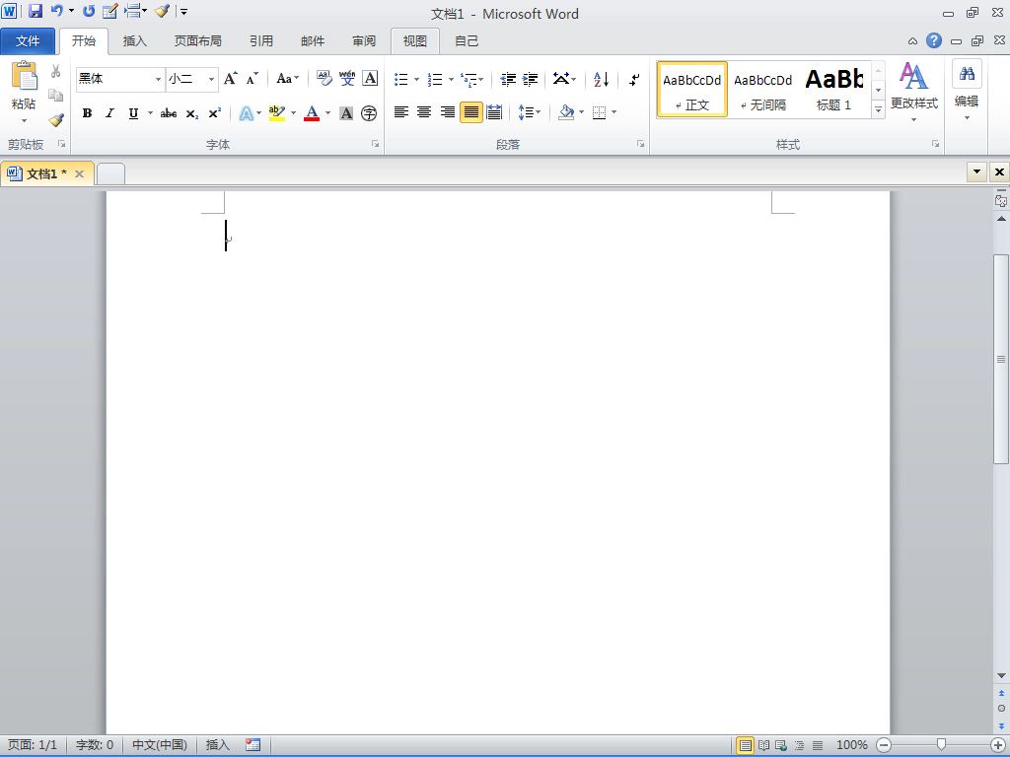This screenshot has width=1010, height=757.
Task: Open the bullets list dropdown arrow
Action: (x=417, y=79)
